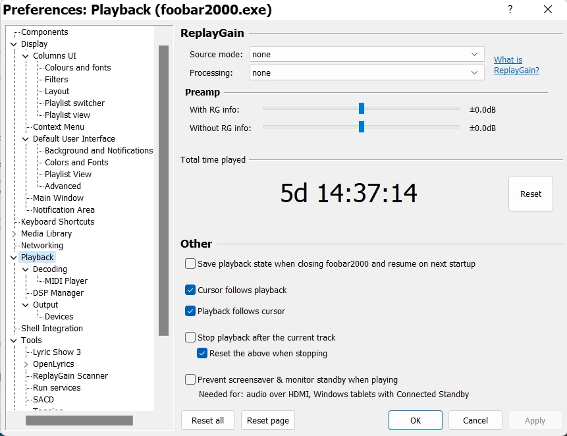Select the SACD page
This screenshot has width=567, height=436.
[43, 400]
